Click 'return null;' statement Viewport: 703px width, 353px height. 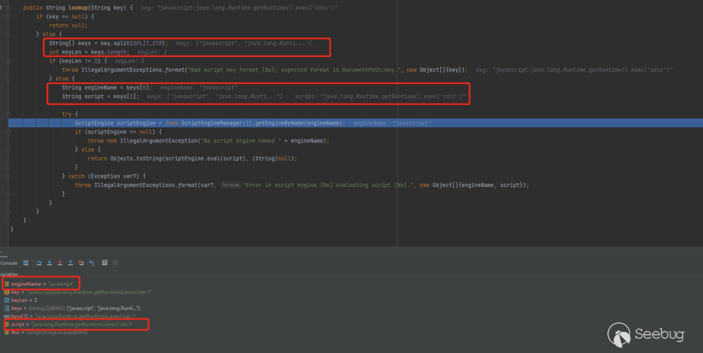point(68,25)
